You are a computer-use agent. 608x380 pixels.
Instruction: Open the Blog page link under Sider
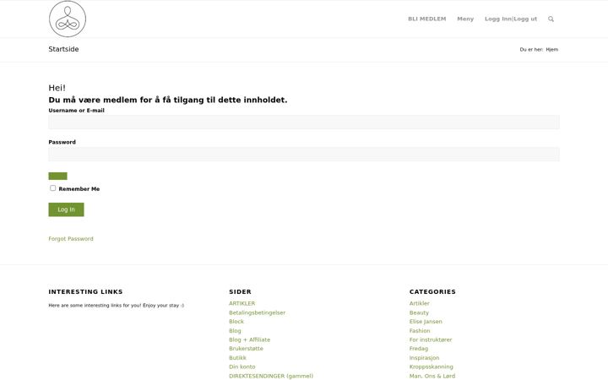[x=235, y=331]
